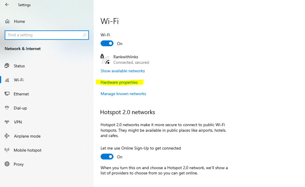Click the back arrow icon
Screen dimensions: 305x187
(7, 5)
